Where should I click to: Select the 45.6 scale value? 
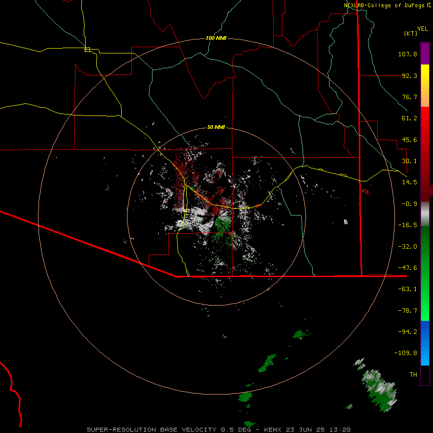pyautogui.click(x=409, y=140)
